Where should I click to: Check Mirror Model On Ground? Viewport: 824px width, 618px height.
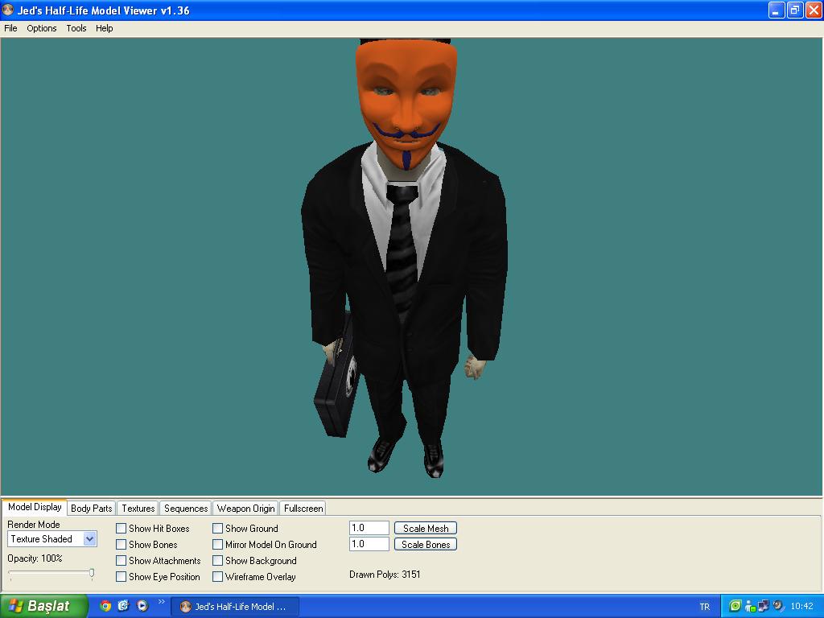218,545
